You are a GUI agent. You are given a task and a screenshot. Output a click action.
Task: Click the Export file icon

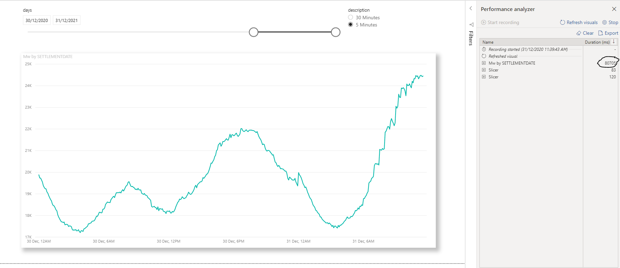[600, 33]
